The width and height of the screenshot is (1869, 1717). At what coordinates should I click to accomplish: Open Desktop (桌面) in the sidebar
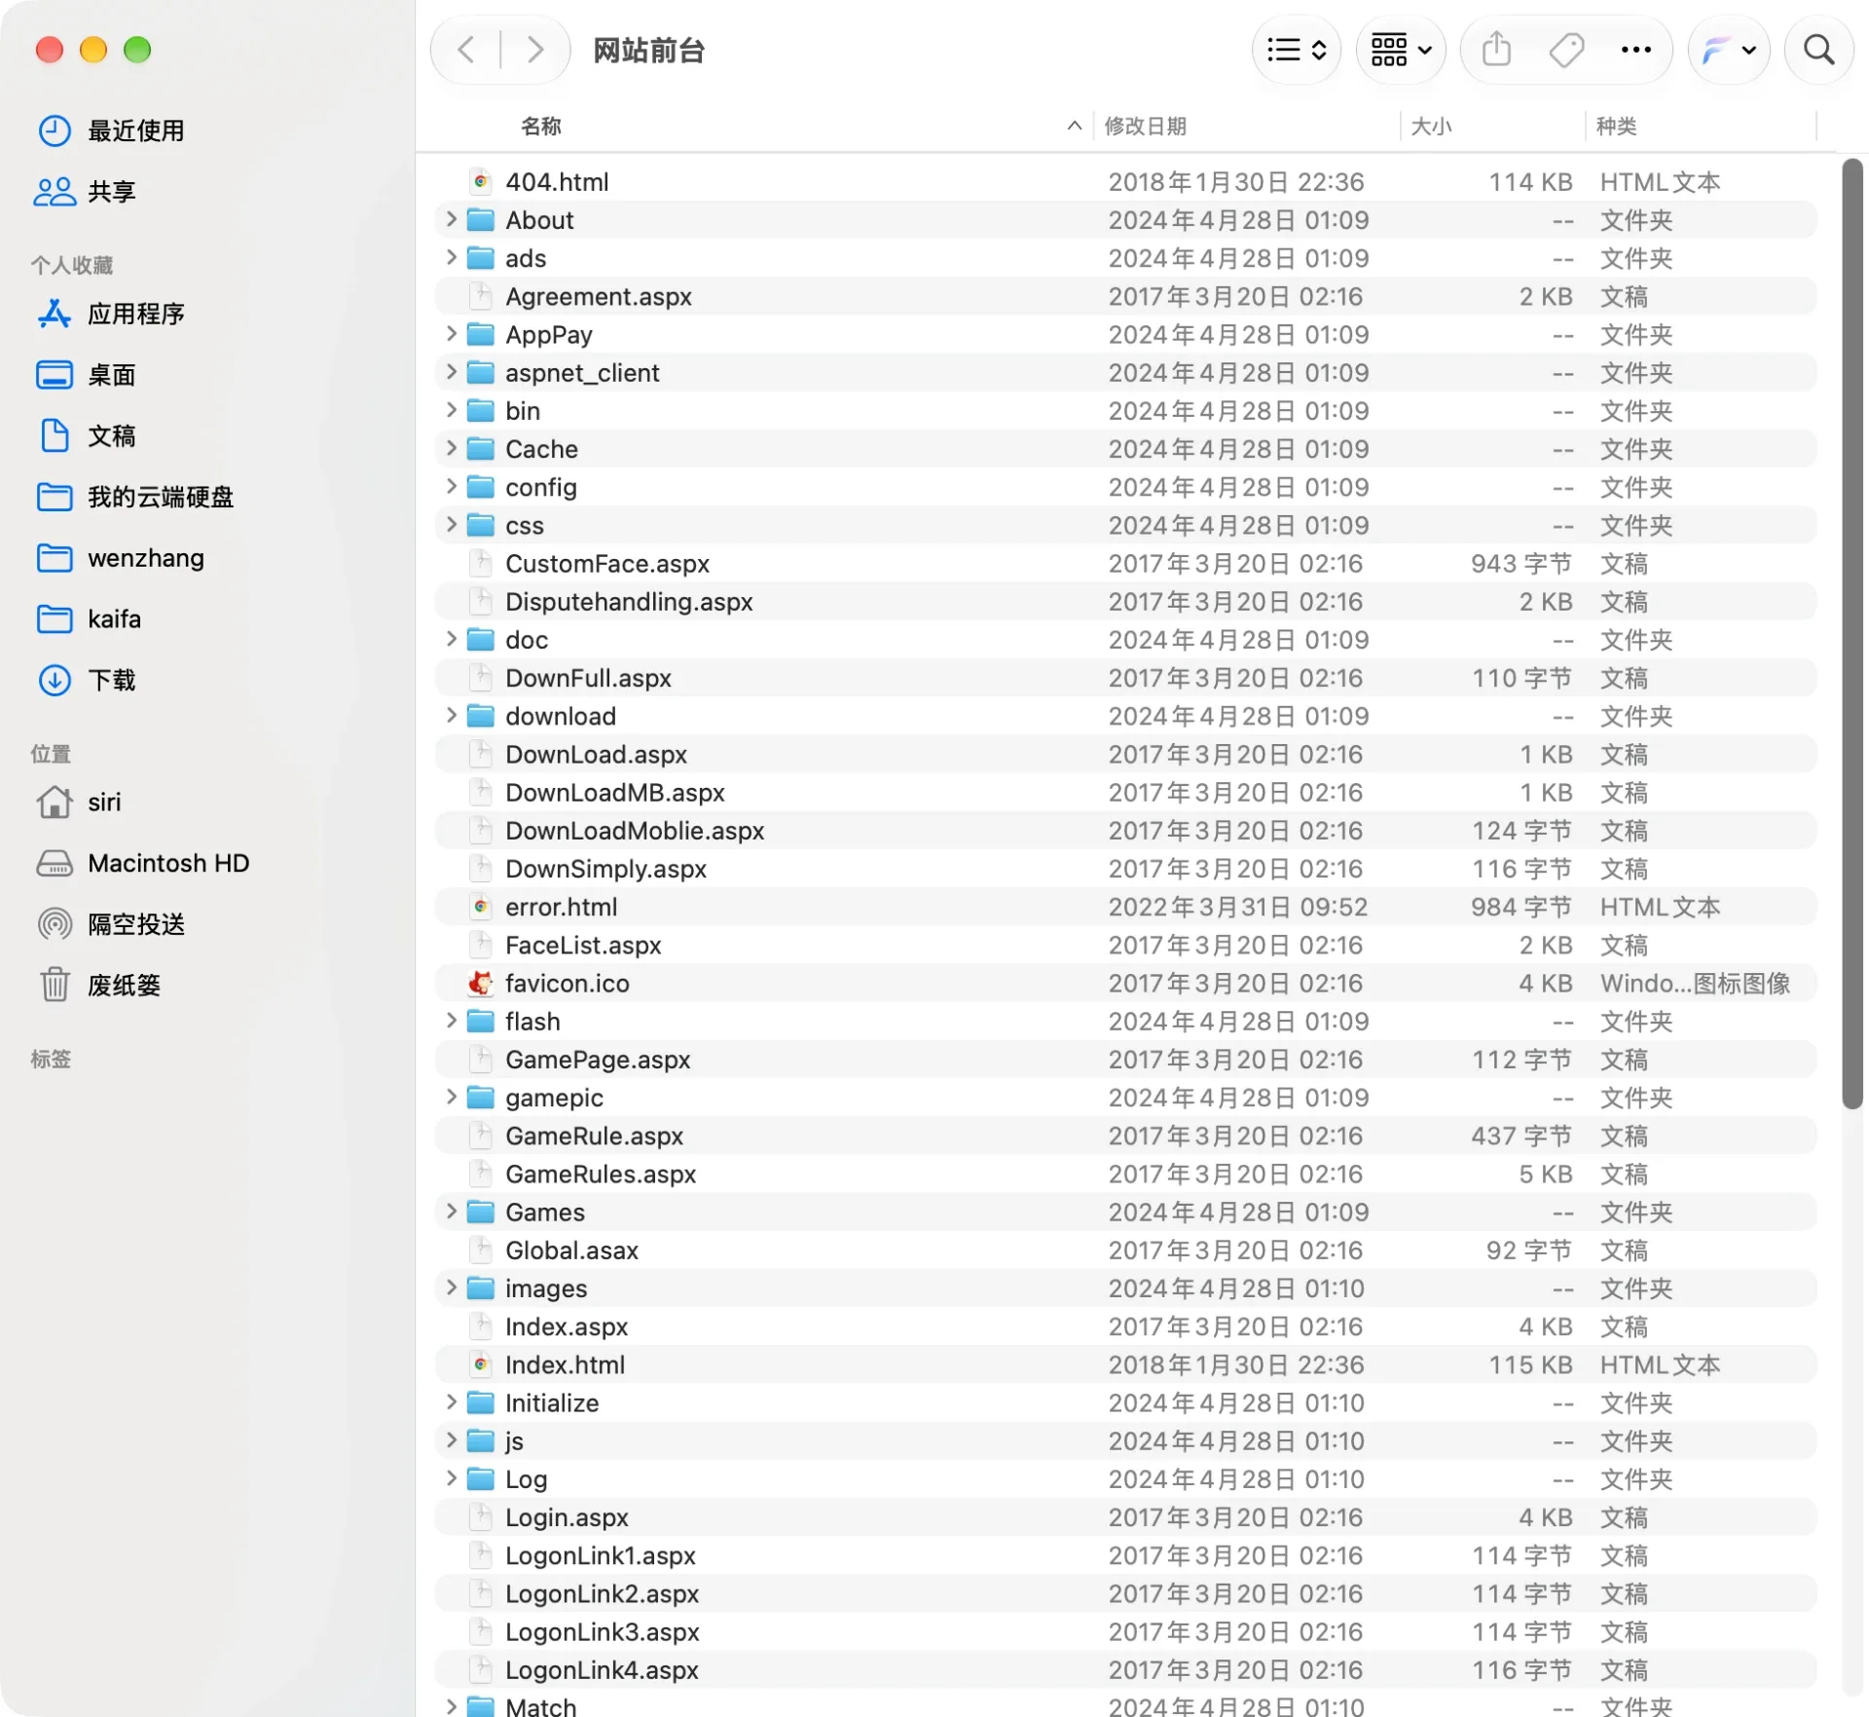click(x=86, y=375)
